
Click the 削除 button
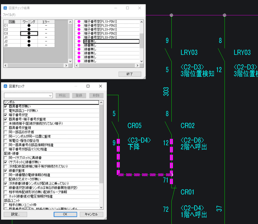96,96
